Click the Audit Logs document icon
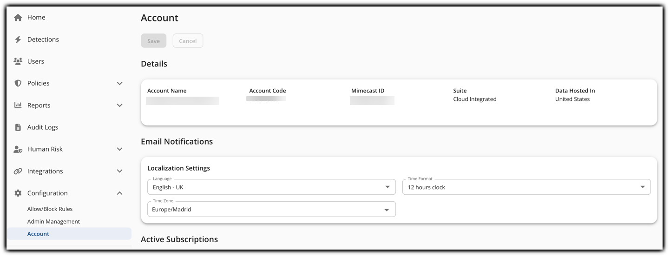 point(18,127)
